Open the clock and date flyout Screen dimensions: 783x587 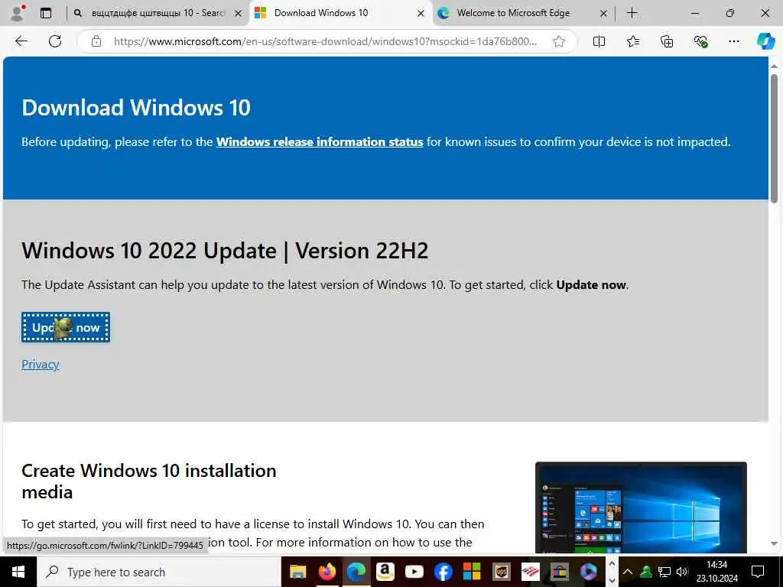click(x=717, y=572)
